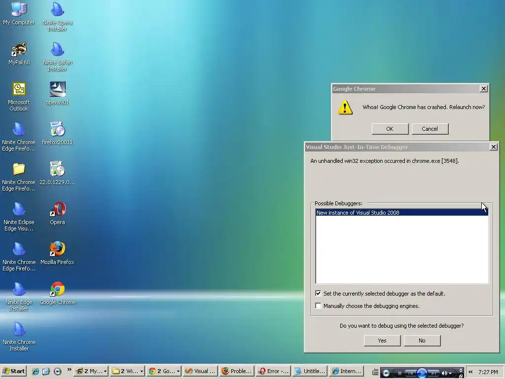505x379 pixels.
Task: Open the '2 My...' taskbar group
Action: click(x=91, y=371)
